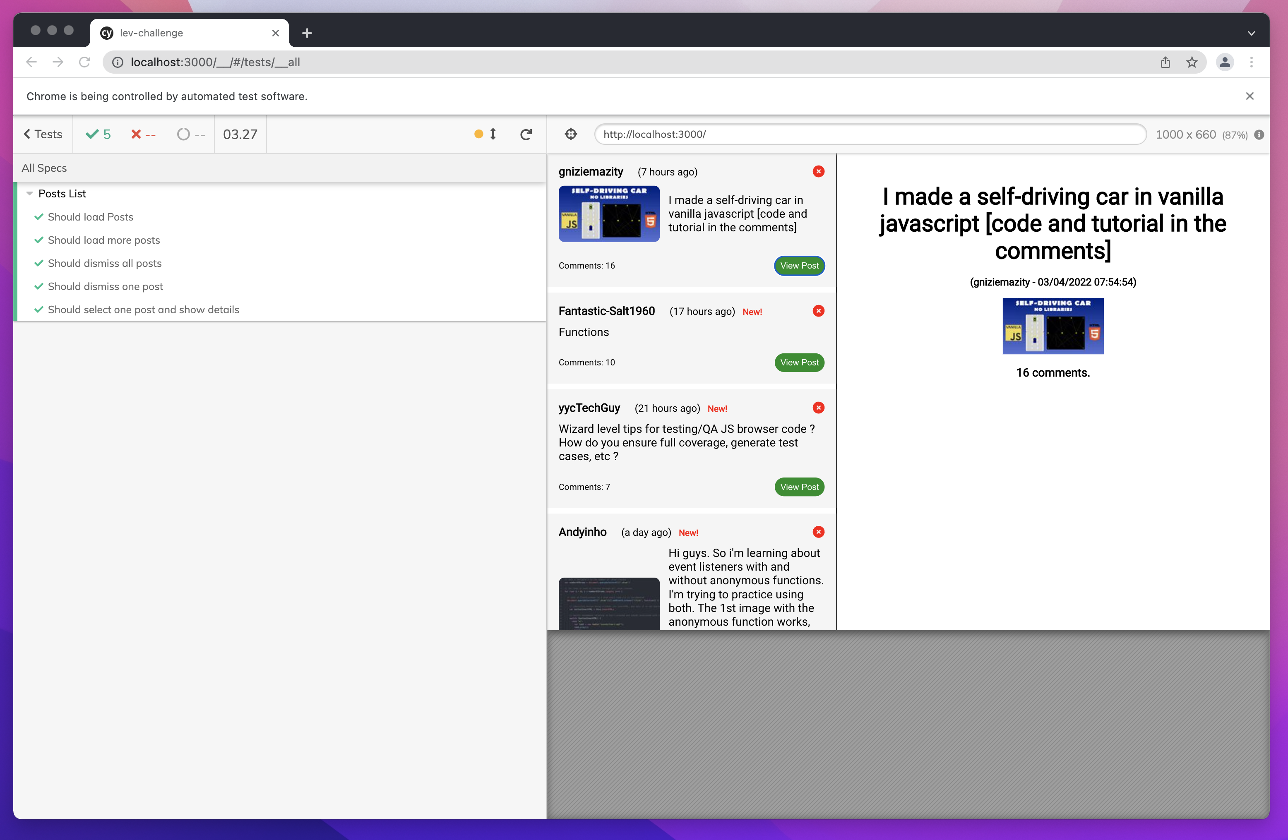Toggle auto-scrolling with the arrow icon
The height and width of the screenshot is (840, 1288).
(493, 134)
